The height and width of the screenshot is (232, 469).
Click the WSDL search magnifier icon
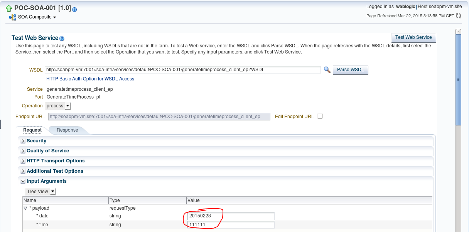327,70
